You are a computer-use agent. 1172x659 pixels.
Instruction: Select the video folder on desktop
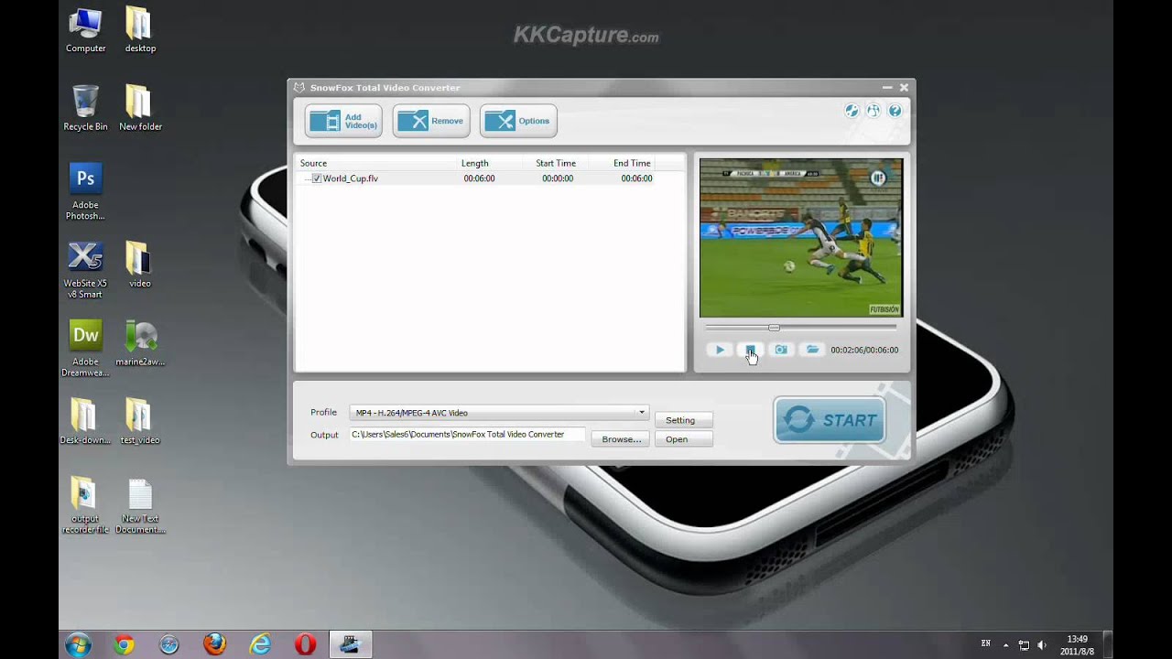pos(140,265)
